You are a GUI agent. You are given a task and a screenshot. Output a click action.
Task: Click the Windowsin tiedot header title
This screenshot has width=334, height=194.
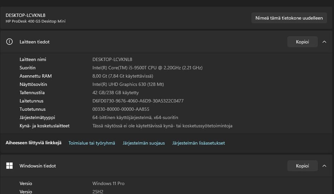point(38,166)
